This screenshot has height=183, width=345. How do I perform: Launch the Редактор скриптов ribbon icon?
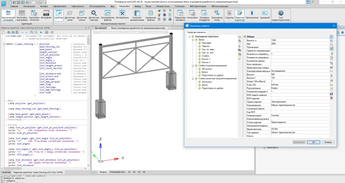[240, 16]
